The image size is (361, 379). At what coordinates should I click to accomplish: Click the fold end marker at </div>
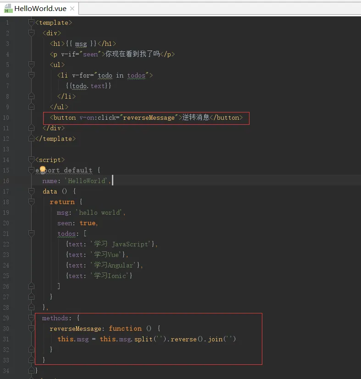pyautogui.click(x=31, y=128)
